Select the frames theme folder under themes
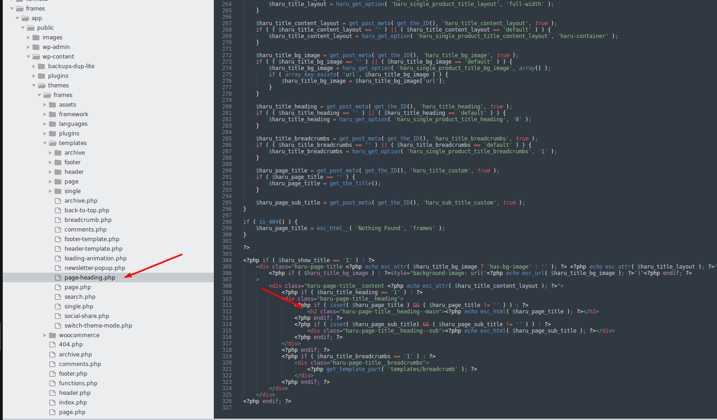Image resolution: width=717 pixels, height=420 pixels. click(x=63, y=95)
